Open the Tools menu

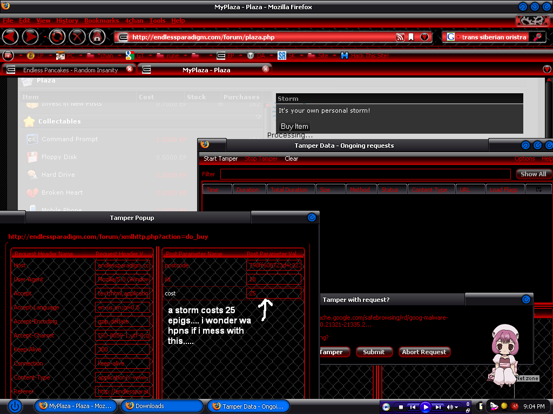click(x=157, y=20)
